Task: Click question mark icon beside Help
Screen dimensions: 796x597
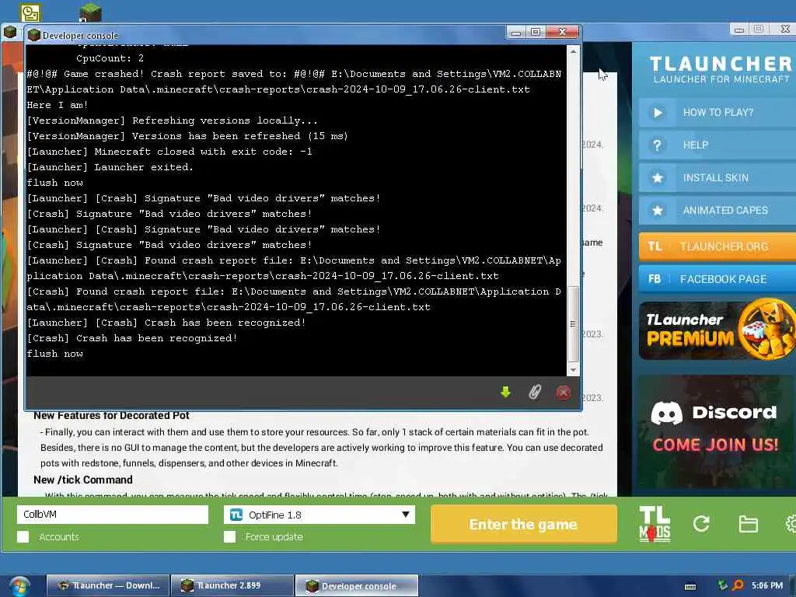Action: point(657,145)
